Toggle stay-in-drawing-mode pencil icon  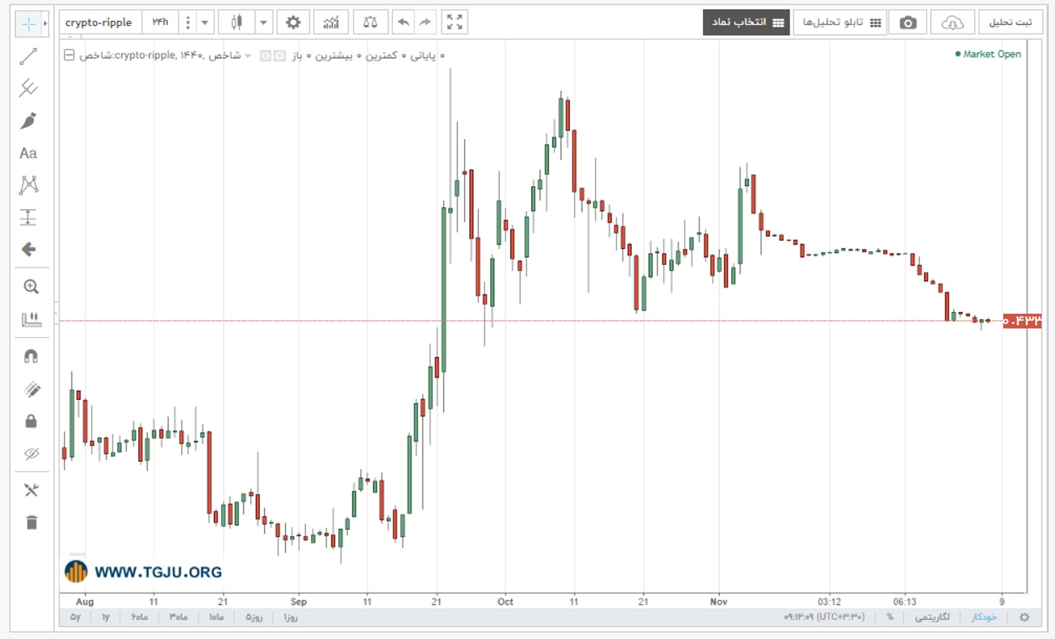31,389
